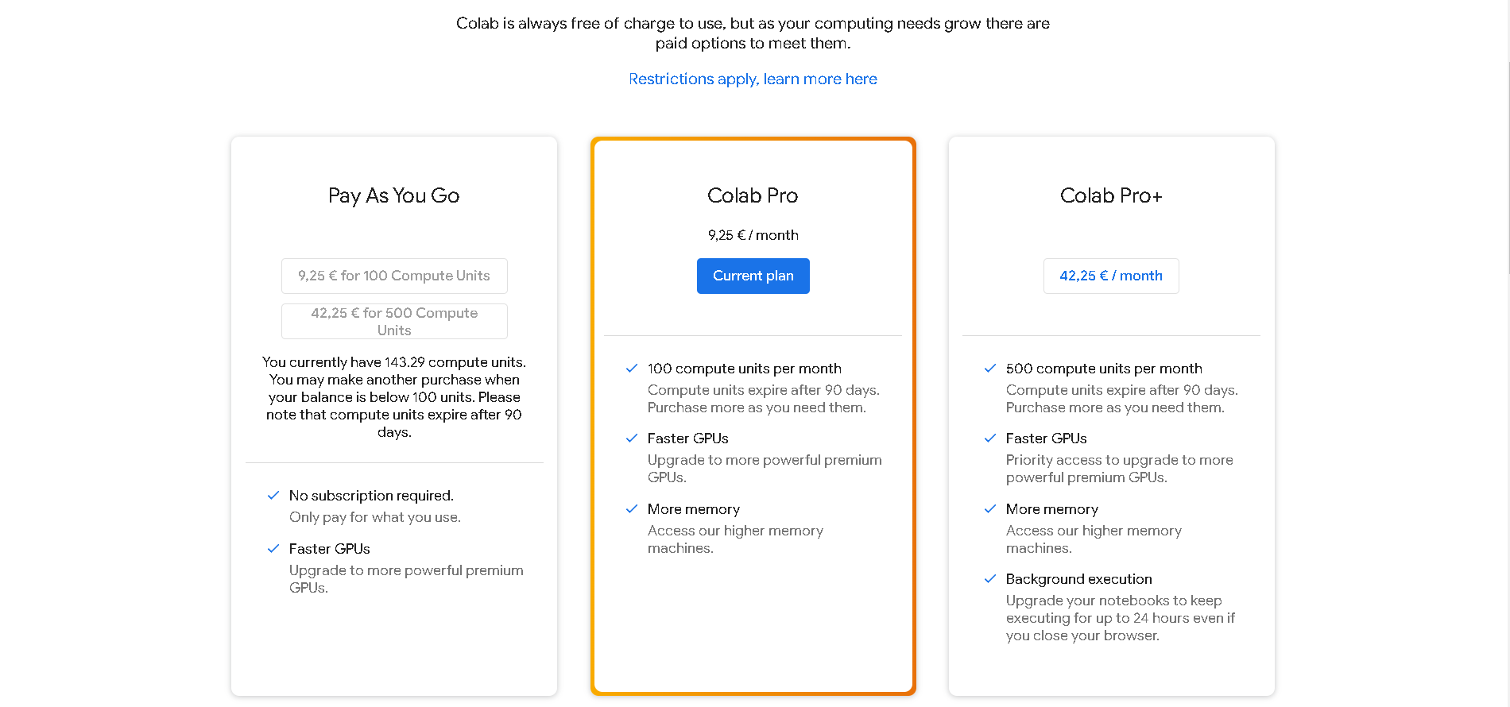Click the checkmark next to 500 compute units per month
The height and width of the screenshot is (707, 1510).
(x=990, y=368)
